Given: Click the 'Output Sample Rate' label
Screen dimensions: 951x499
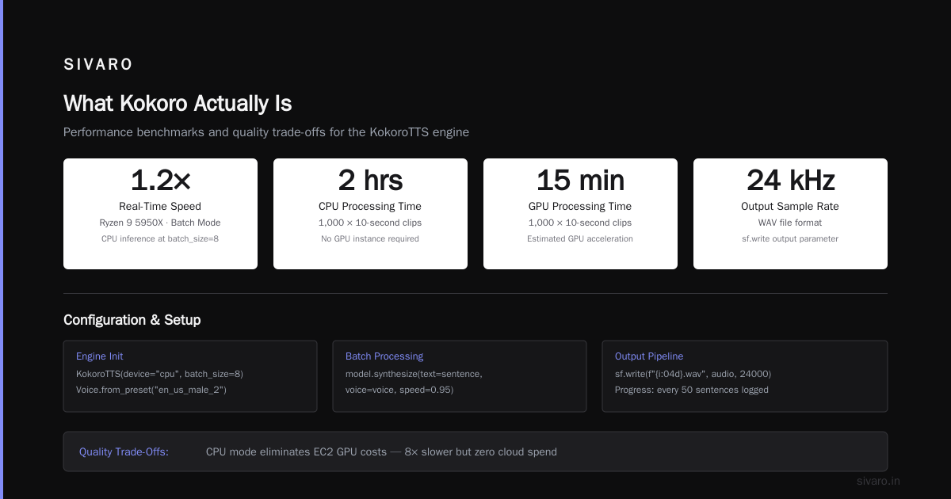Looking at the screenshot, I should 790,207.
